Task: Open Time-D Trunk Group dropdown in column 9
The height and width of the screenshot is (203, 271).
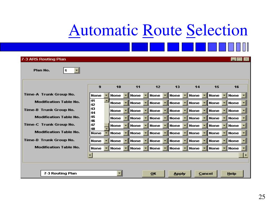Action: 106,141
